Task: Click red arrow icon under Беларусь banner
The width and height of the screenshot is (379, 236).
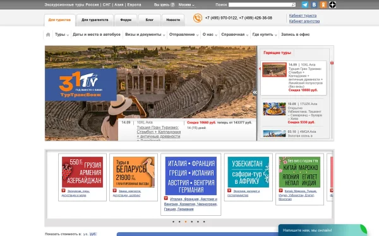Action: coord(114,191)
